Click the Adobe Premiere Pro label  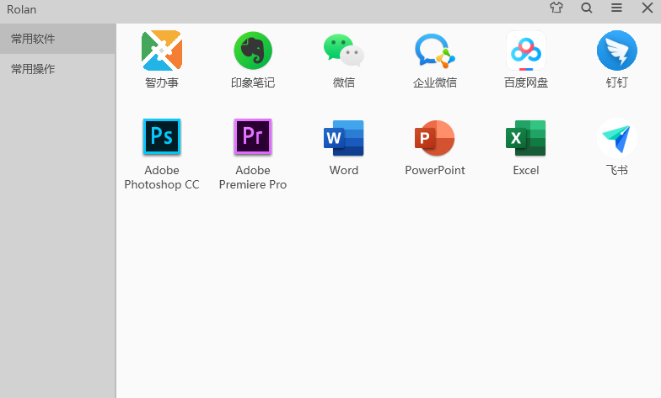253,177
